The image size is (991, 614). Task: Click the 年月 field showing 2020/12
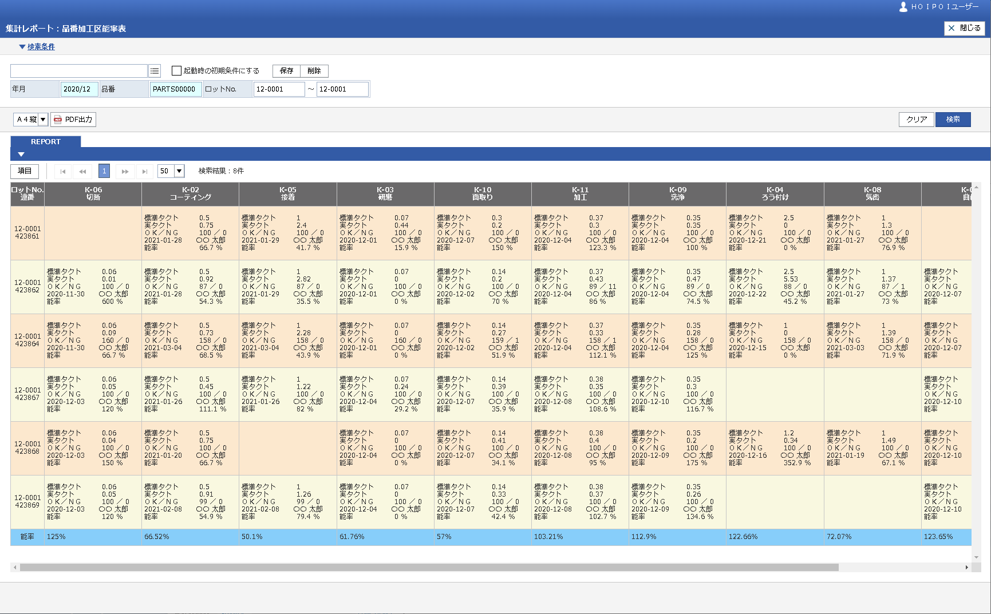coord(79,89)
